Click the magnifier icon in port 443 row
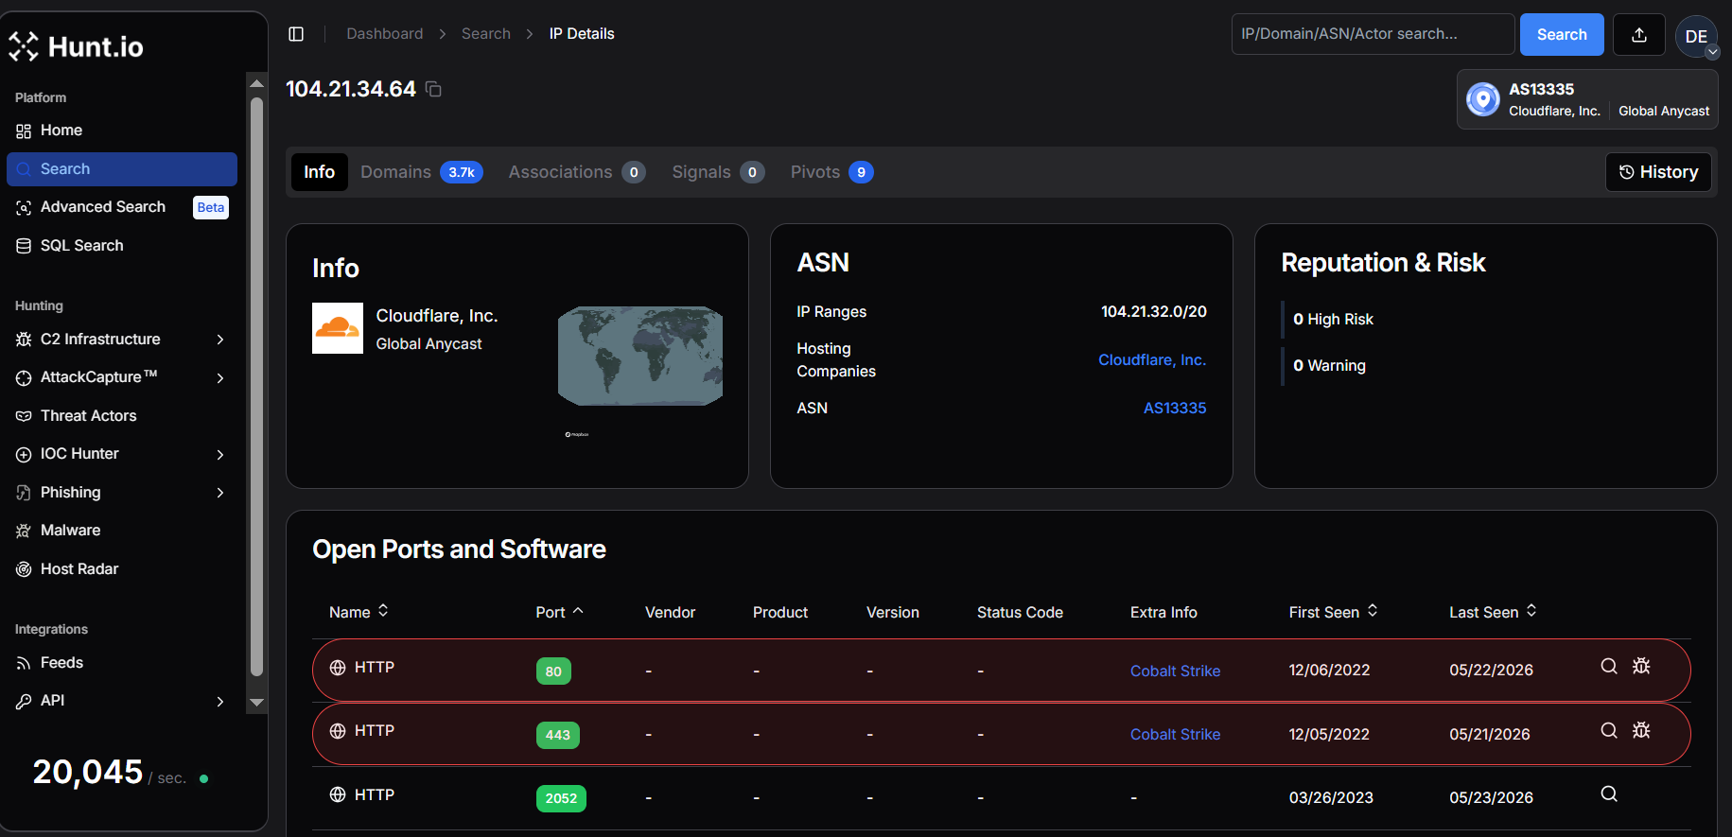Viewport: 1732px width, 837px height. (x=1608, y=730)
